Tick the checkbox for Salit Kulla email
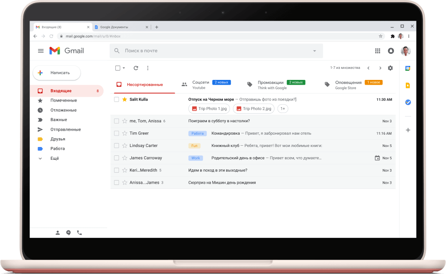This screenshot has width=446, height=275. click(x=117, y=100)
